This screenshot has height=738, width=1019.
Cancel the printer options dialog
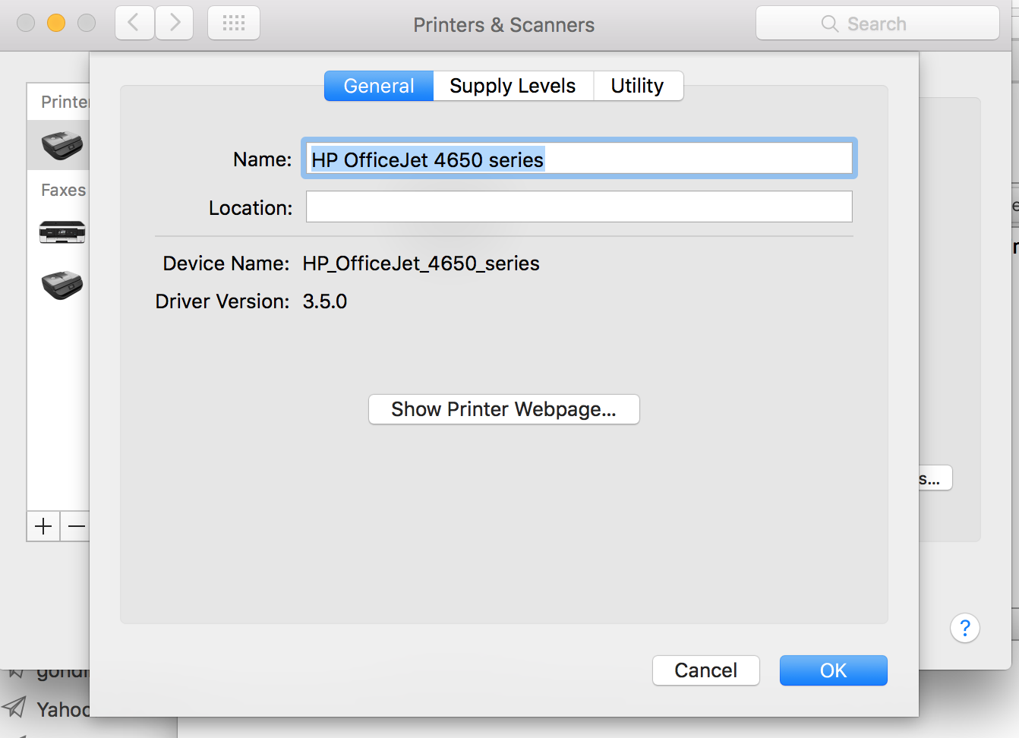click(705, 670)
